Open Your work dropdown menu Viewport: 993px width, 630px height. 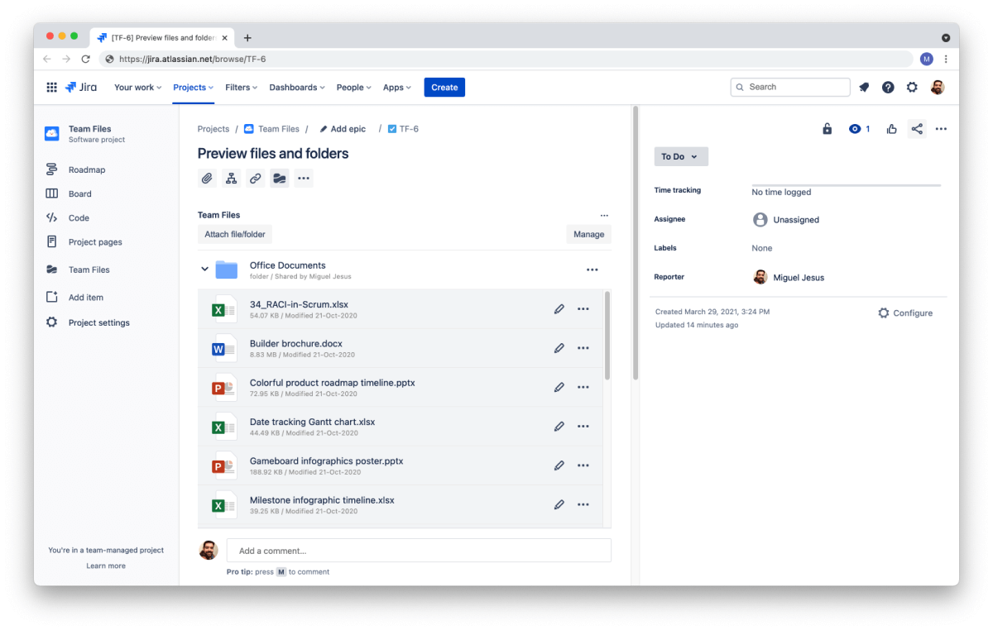point(137,87)
